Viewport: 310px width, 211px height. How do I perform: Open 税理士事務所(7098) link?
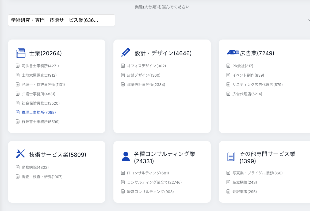click(x=39, y=112)
